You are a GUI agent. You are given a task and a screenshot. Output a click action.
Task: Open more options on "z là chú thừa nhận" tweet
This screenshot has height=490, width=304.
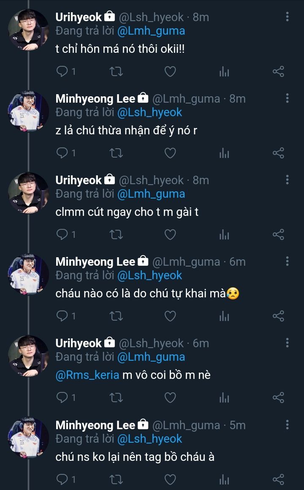click(x=287, y=98)
